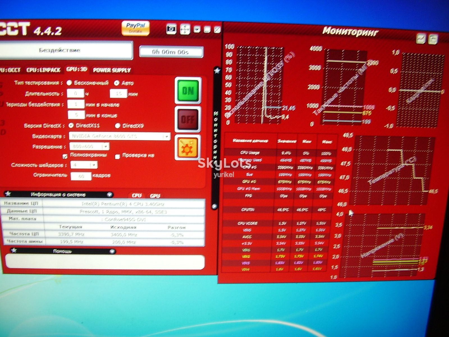Screen dimensions: 449x337
Task: Collapse the Помощь section
Action: (x=112, y=251)
